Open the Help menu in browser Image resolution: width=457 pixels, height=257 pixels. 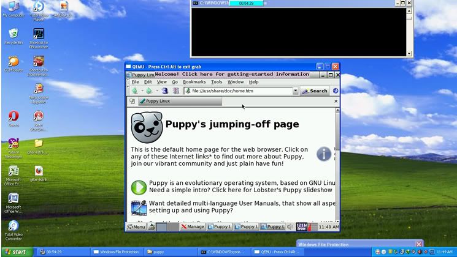click(253, 82)
